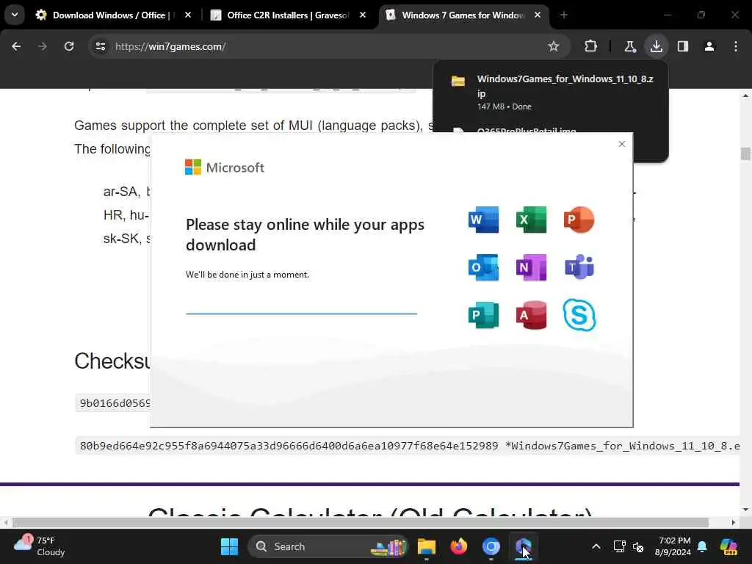
Task: Bookmark this page with the star icon
Action: pyautogui.click(x=554, y=46)
